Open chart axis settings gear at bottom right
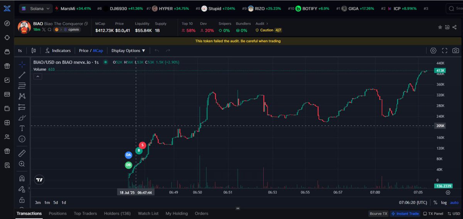 tap(448, 192)
